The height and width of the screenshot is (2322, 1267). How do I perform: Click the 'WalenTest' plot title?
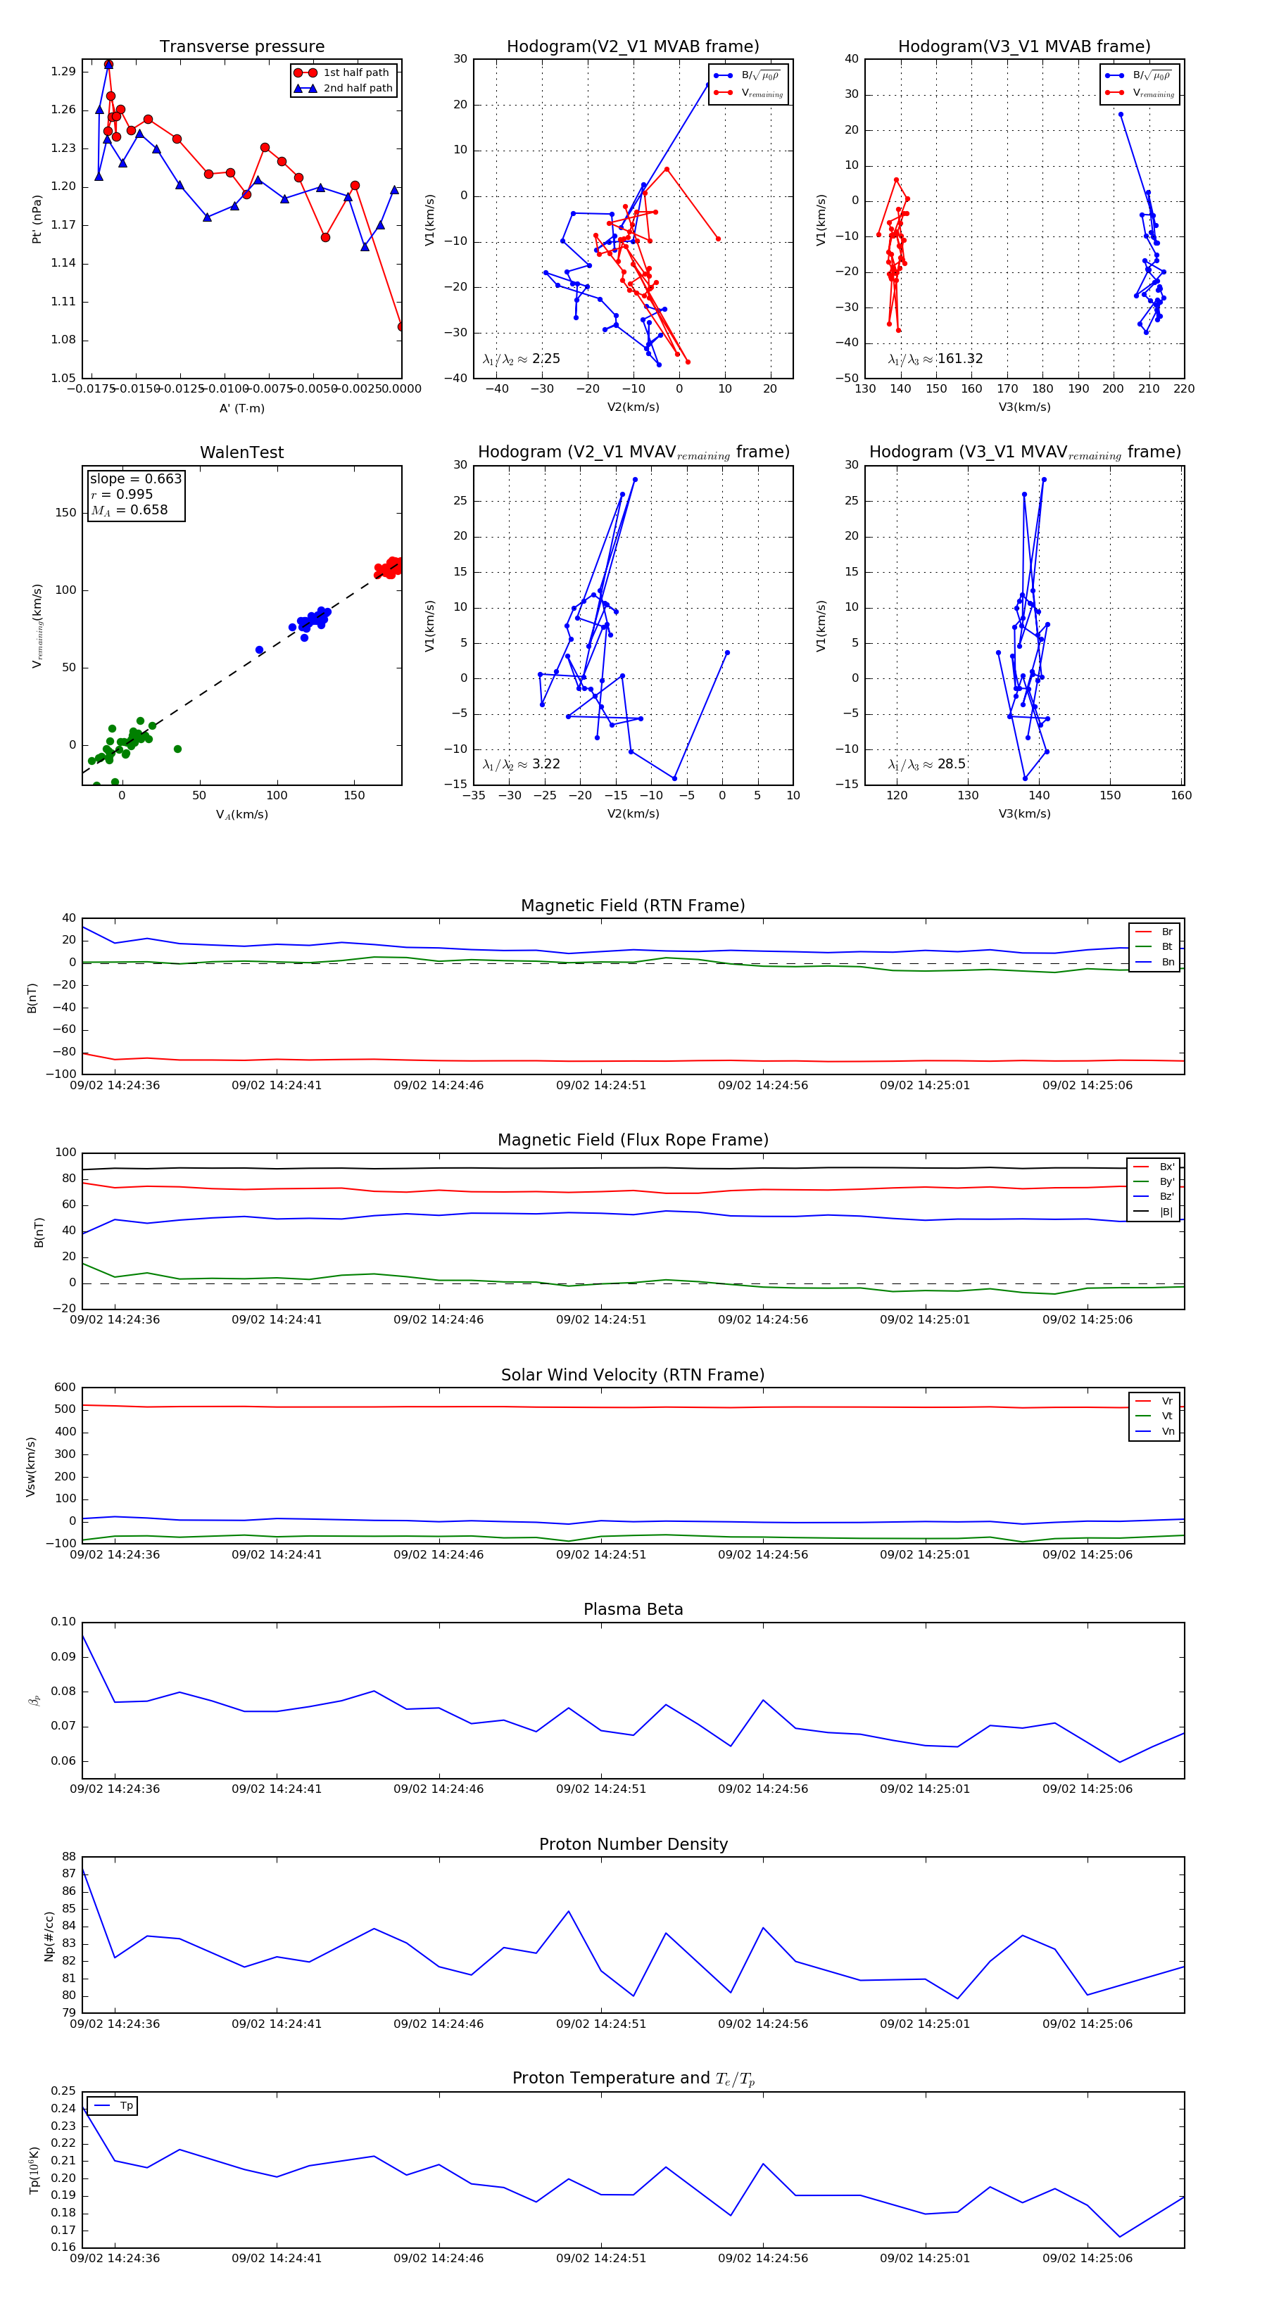pos(241,452)
